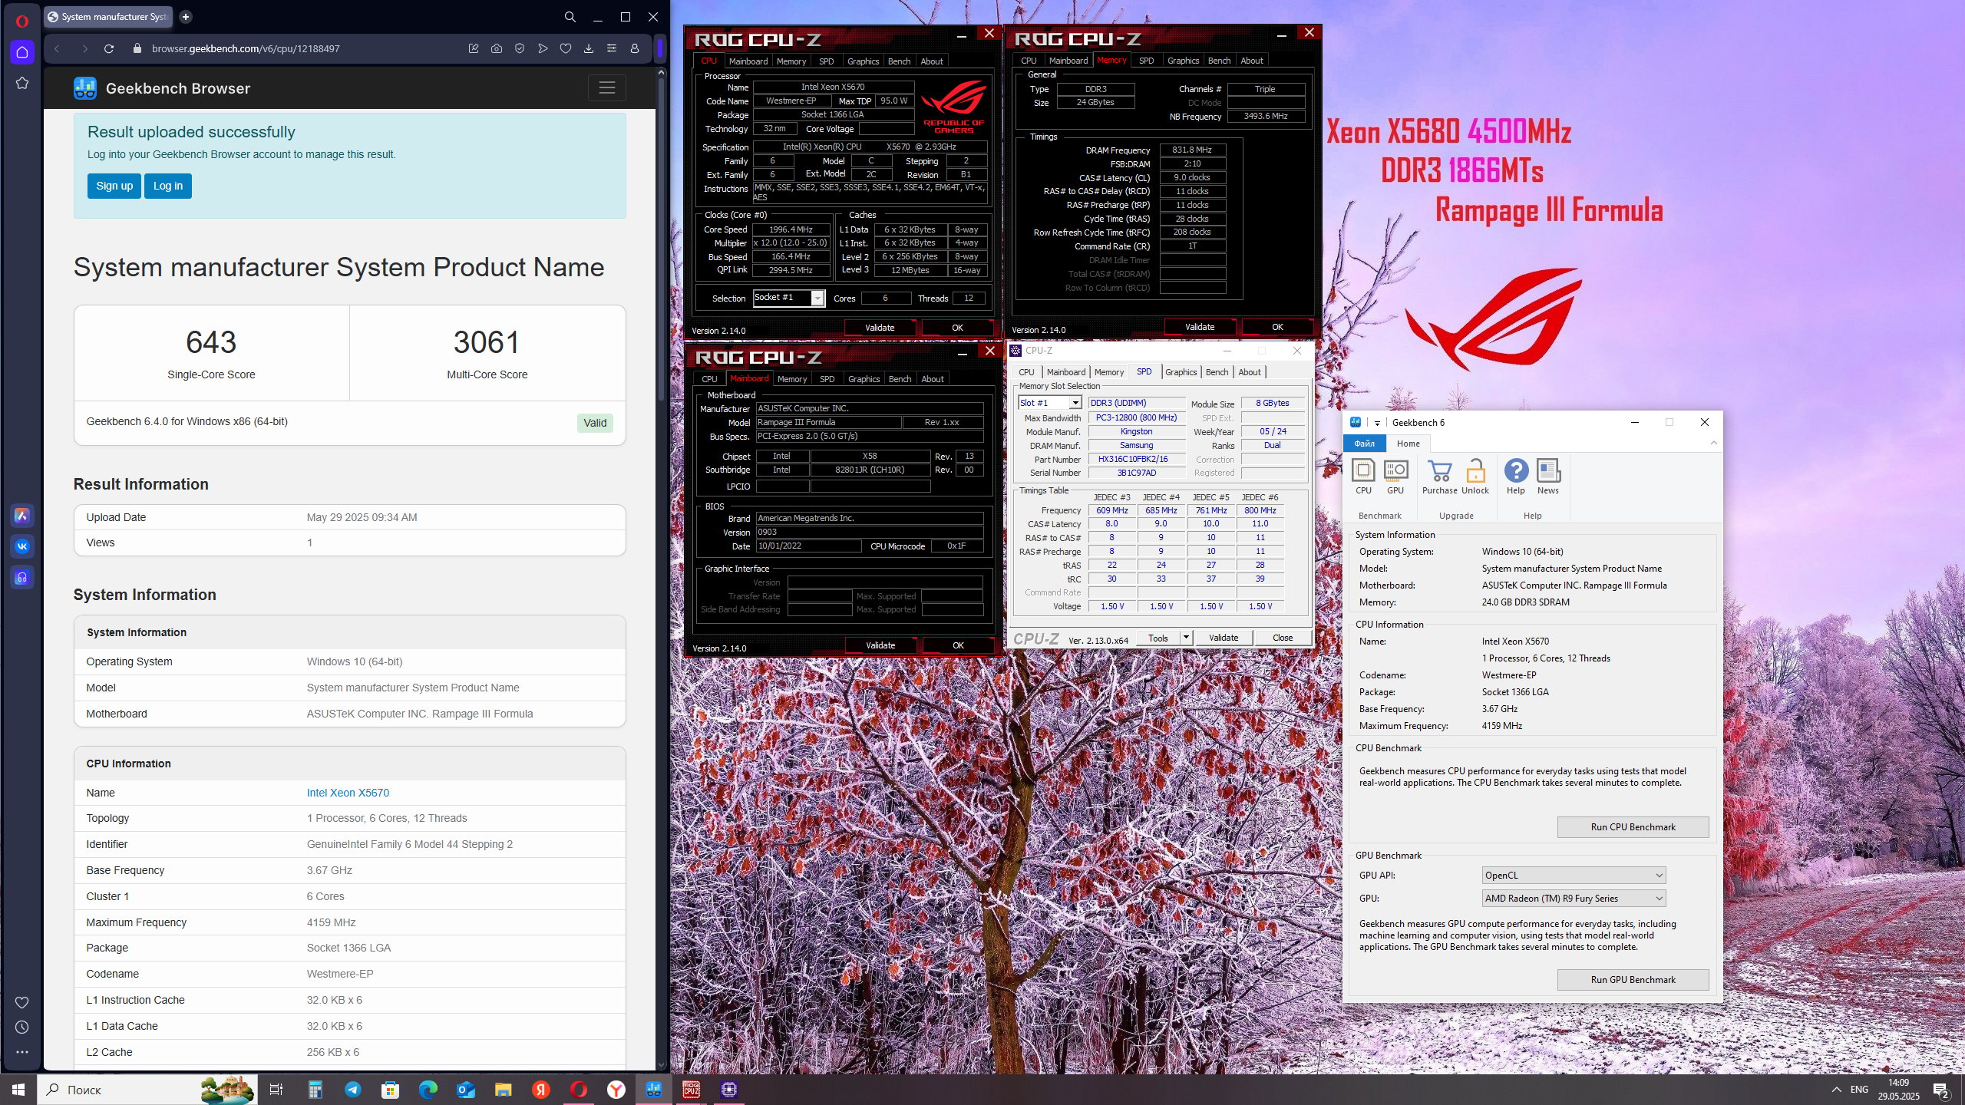This screenshot has width=1965, height=1105.
Task: Click the Windows Start button
Action: (18, 1089)
